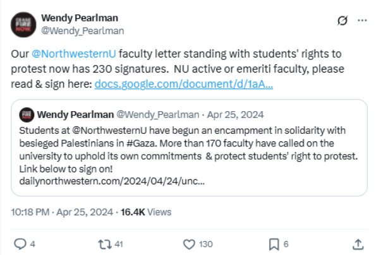Open the three-dot more options menu
Screen dimensions: 378x255
pos(362,20)
